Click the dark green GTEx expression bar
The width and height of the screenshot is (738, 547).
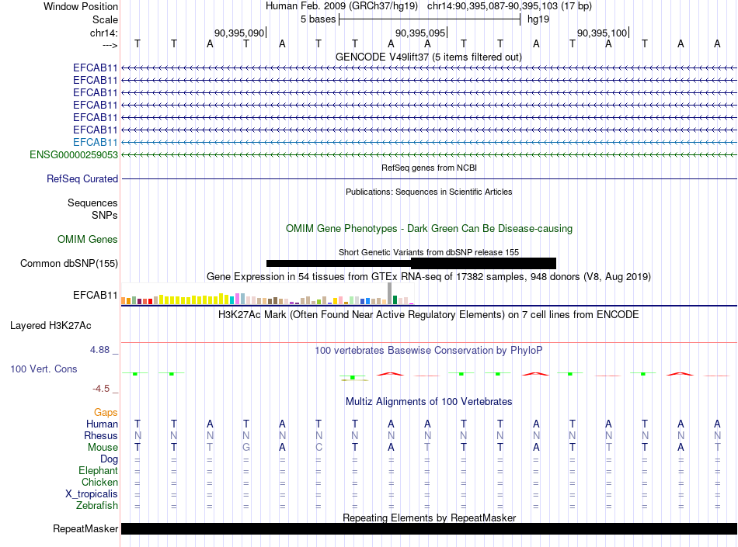point(395,299)
